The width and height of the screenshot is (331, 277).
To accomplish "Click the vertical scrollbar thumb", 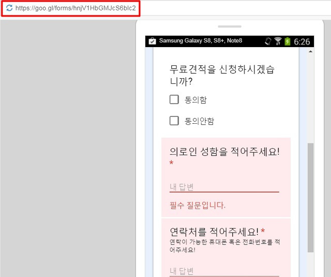I will pyautogui.click(x=310, y=198).
